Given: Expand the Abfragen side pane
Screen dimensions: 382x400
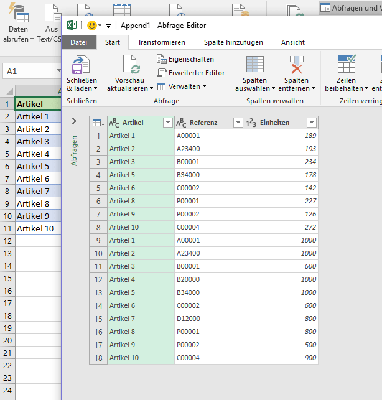Looking at the screenshot, I should point(74,121).
